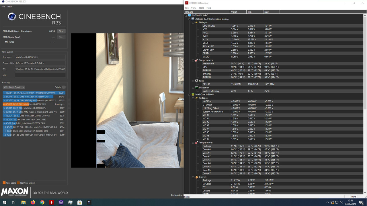Viewport: 367px width, 206px height.
Task: Open File Explorer from taskbar
Action: coord(23,202)
